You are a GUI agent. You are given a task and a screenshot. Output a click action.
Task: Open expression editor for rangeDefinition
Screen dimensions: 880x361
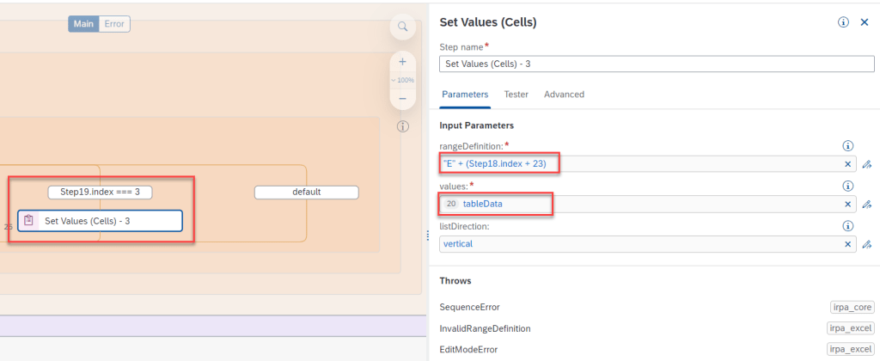click(867, 164)
